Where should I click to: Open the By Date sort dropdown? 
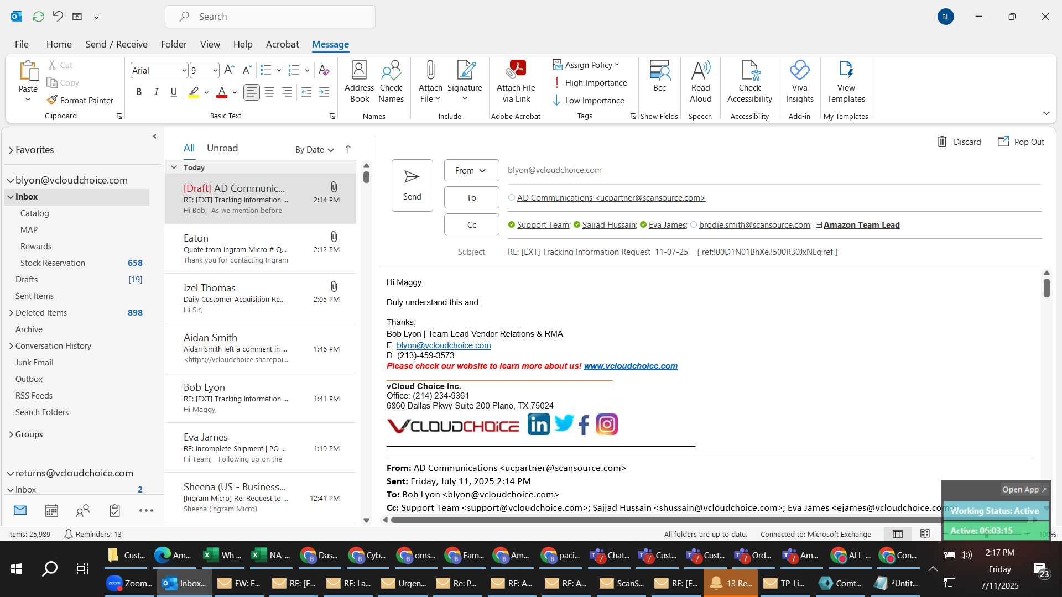click(314, 149)
